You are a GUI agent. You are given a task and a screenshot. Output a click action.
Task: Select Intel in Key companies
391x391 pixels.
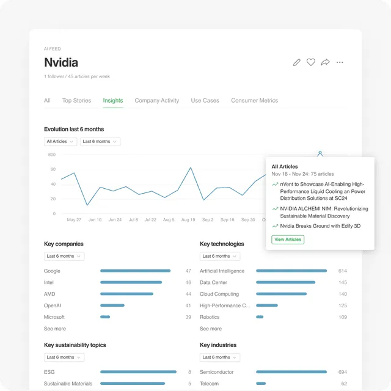tap(49, 282)
